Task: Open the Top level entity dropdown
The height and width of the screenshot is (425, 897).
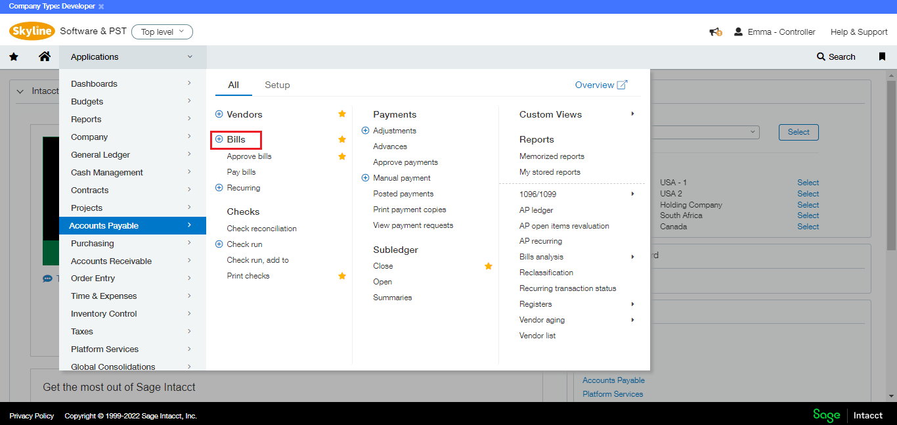Action: [162, 32]
